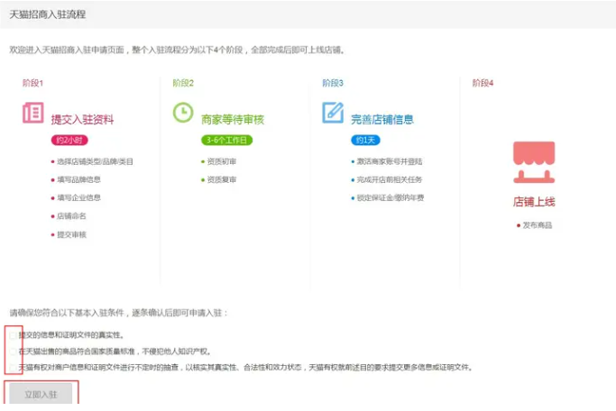Click the 提交入驻资料 heading
This screenshot has height=411, width=616.
tap(82, 120)
